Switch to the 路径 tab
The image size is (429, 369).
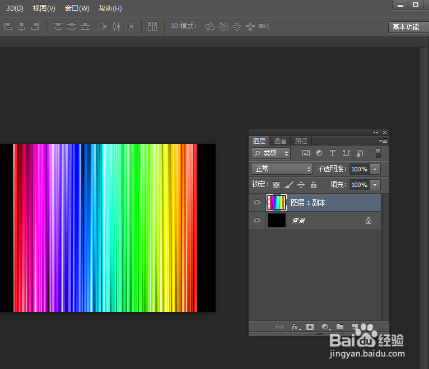tap(301, 141)
